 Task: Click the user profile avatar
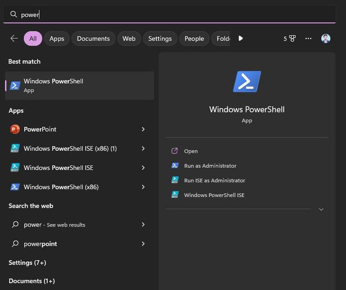(x=326, y=39)
